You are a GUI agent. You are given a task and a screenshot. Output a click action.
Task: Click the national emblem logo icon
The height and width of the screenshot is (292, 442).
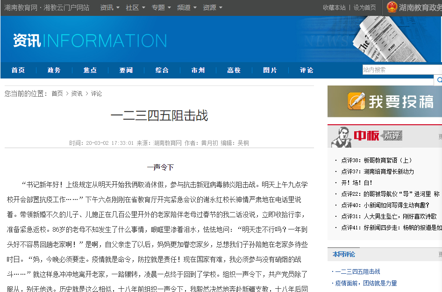[x=392, y=7]
